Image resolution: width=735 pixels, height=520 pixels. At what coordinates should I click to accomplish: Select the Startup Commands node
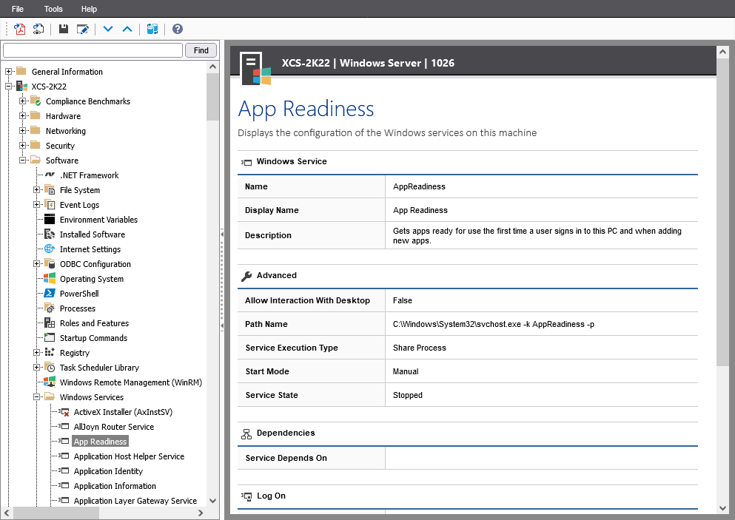point(93,338)
